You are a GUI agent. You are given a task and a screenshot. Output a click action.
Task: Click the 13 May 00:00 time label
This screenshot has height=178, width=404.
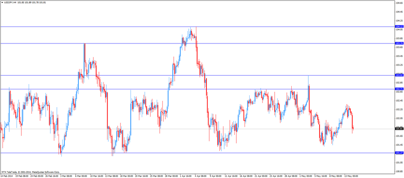(351, 176)
